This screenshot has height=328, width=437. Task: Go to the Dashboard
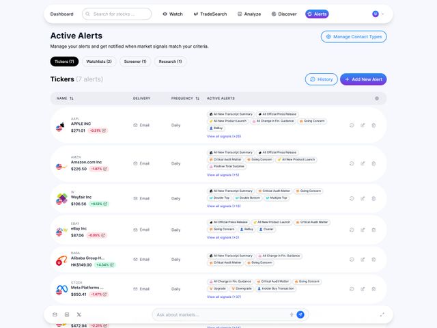[62, 14]
